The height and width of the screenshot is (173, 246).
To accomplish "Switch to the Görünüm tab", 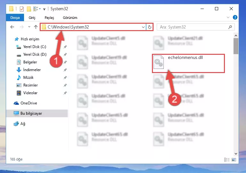I will (70, 18).
